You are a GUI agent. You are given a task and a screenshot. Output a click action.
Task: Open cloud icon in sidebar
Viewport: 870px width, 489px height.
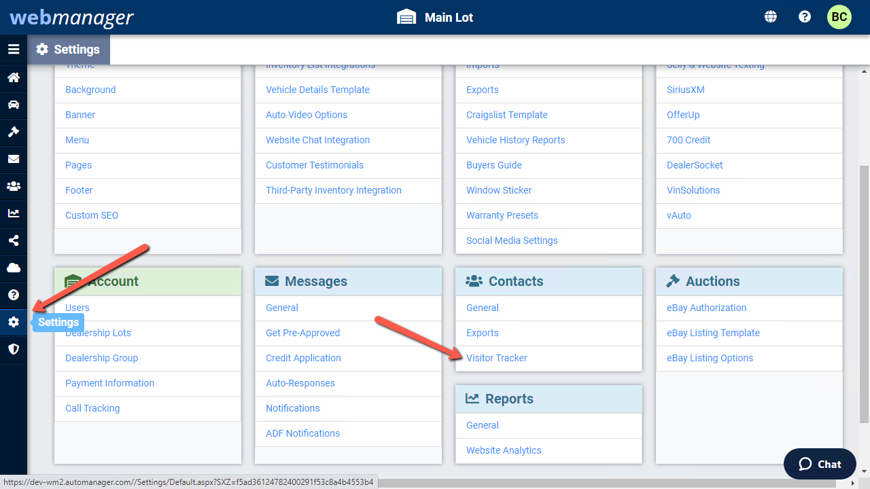[14, 268]
